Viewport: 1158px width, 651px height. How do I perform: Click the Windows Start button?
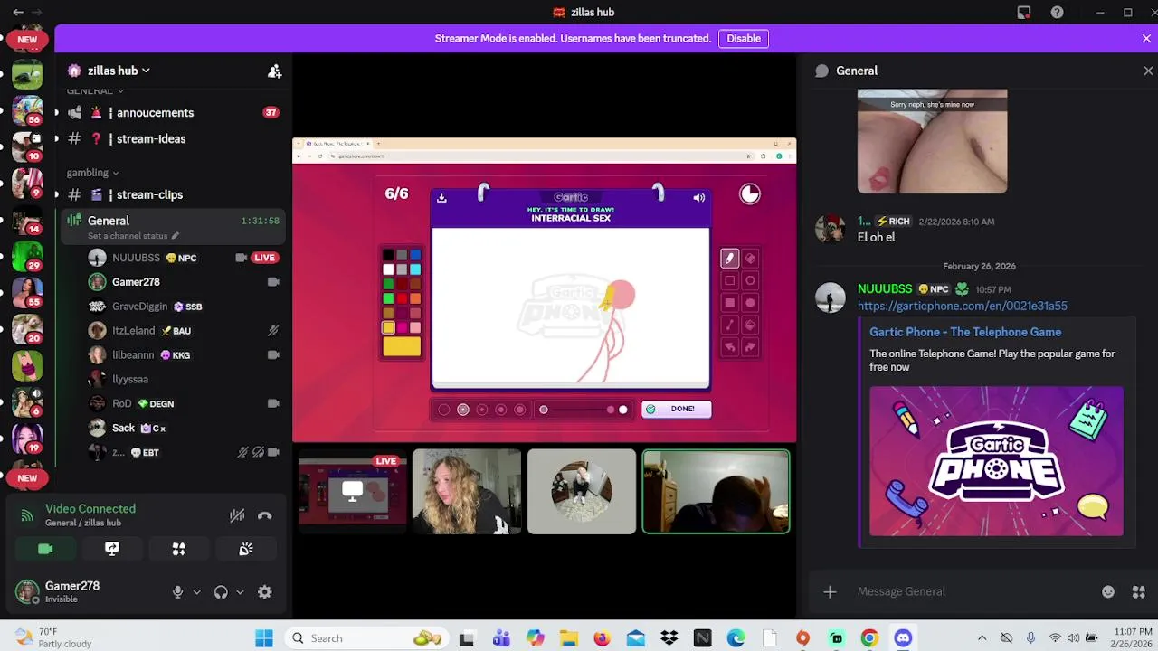(263, 638)
